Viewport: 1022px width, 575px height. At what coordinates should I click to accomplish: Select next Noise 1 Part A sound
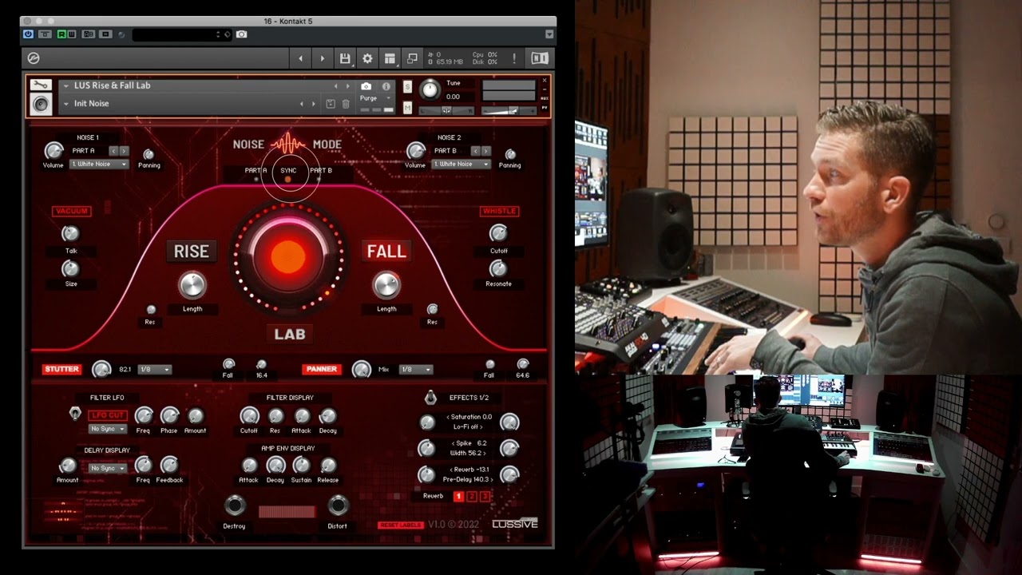point(124,151)
